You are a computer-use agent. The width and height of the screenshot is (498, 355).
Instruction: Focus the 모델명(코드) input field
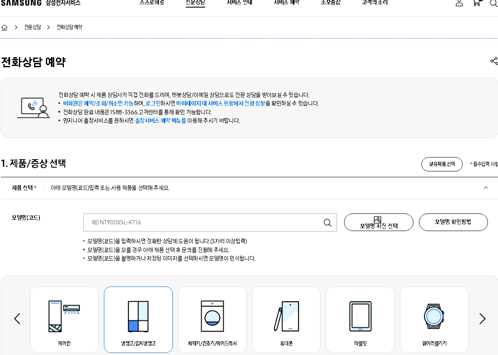(x=210, y=222)
